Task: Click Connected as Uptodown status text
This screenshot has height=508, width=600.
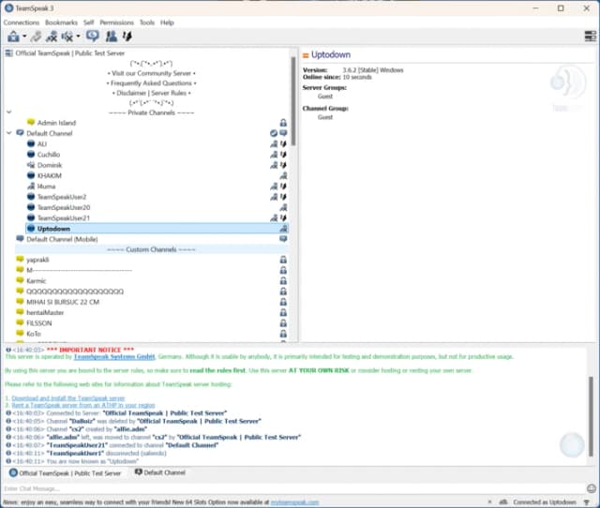Action: (545, 501)
